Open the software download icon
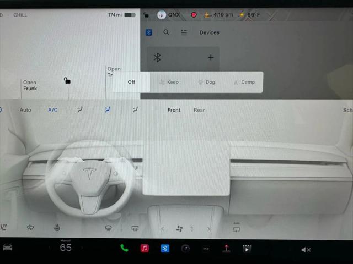 click(207, 15)
